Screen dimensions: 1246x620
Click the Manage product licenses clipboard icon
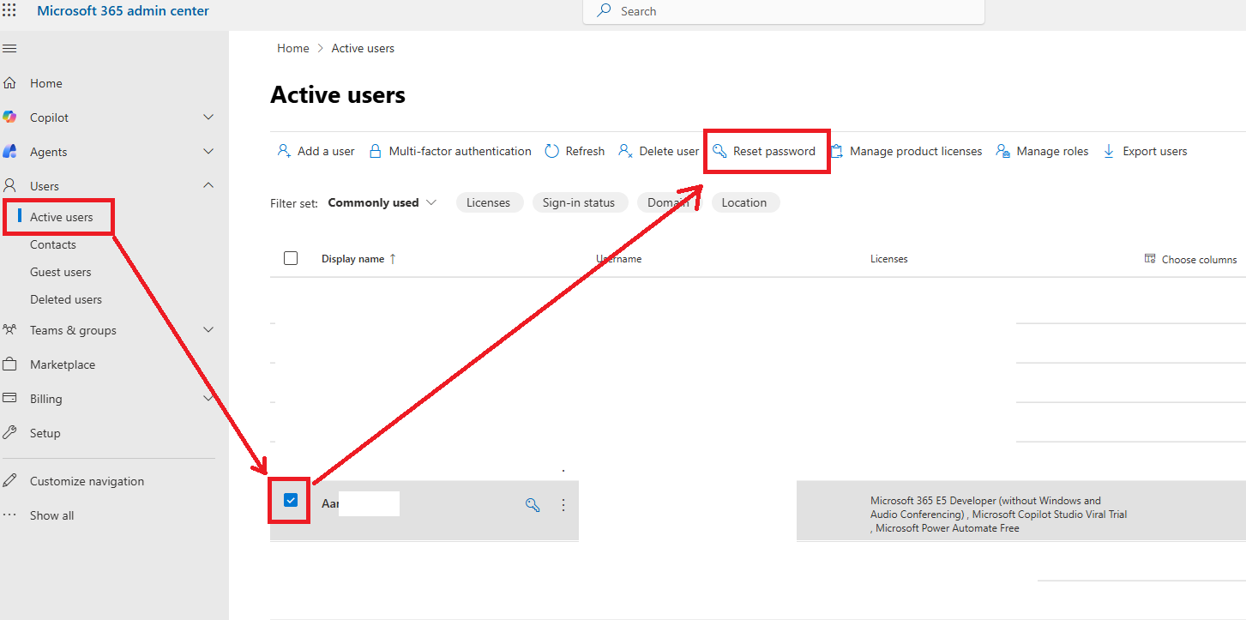(x=837, y=151)
